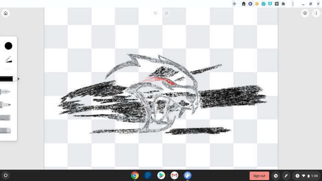Redo the undone stroke

[167, 13]
